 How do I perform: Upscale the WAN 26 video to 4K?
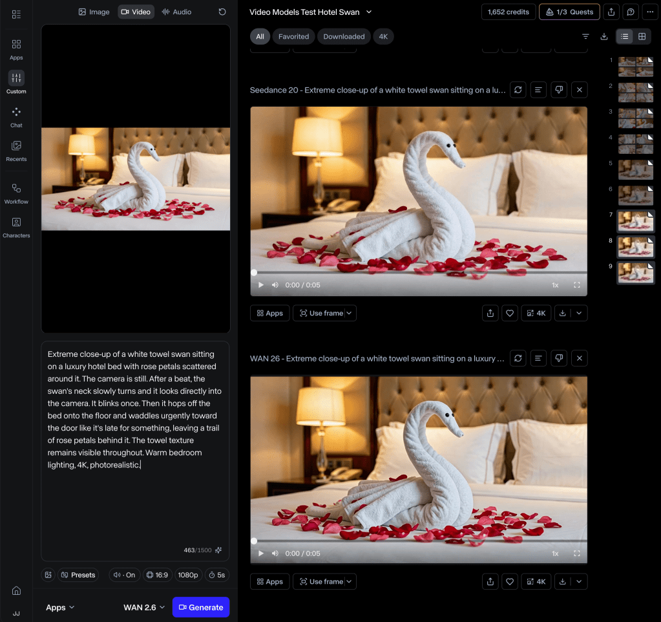click(x=536, y=581)
